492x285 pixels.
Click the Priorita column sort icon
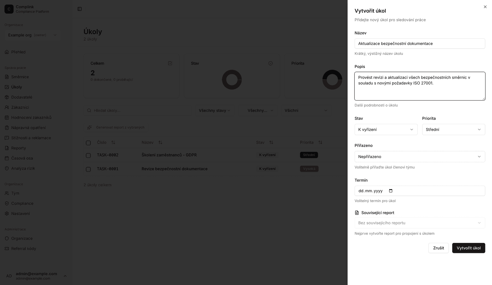click(x=320, y=142)
